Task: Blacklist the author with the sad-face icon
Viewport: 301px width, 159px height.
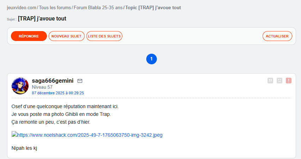Action: 279,81
